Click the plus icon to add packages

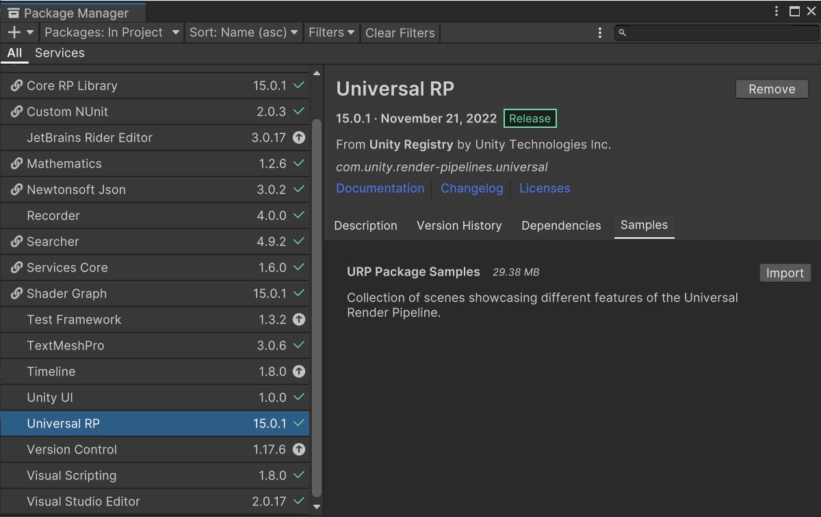(13, 32)
